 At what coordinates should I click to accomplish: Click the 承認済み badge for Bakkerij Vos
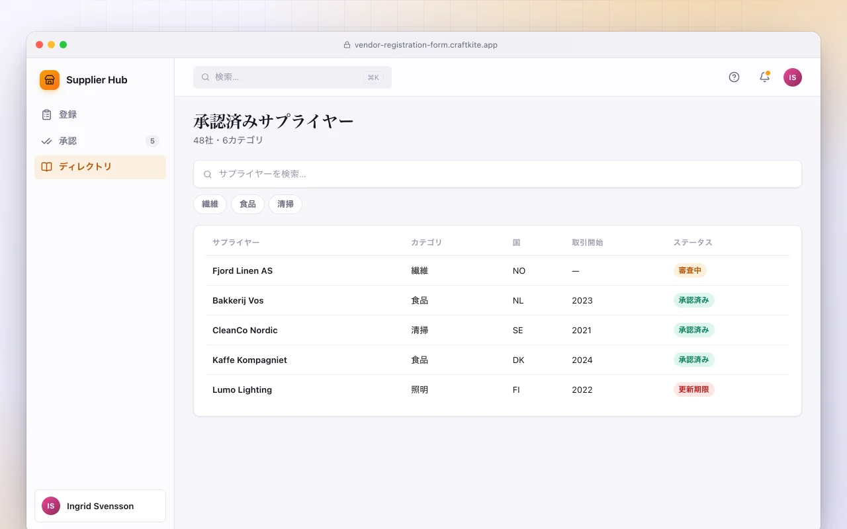coord(694,300)
